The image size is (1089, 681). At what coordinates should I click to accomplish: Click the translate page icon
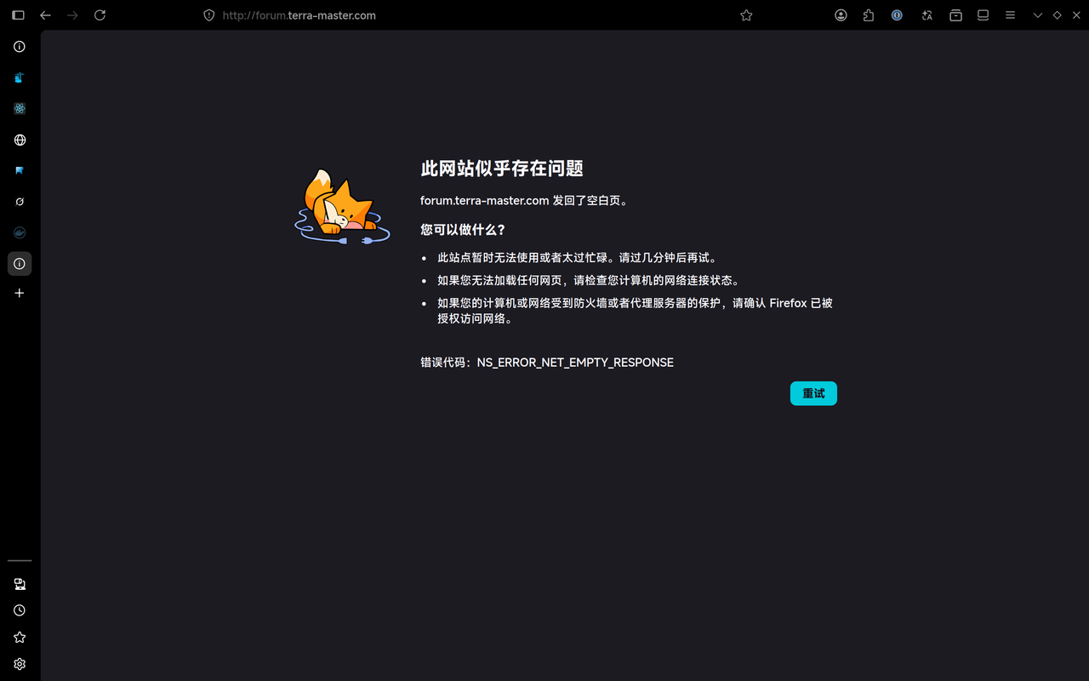coord(927,15)
